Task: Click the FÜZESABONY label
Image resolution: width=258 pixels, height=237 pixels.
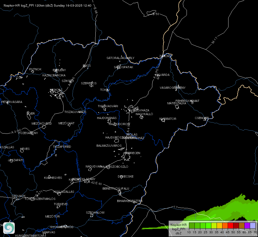Action: click(x=28, y=133)
